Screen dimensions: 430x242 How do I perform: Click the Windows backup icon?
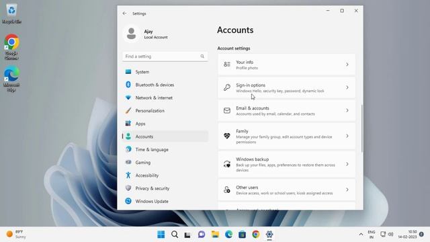coord(227,164)
